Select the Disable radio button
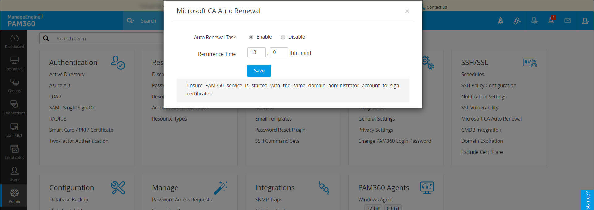Screen dimensions: 594x210 pyautogui.click(x=283, y=37)
